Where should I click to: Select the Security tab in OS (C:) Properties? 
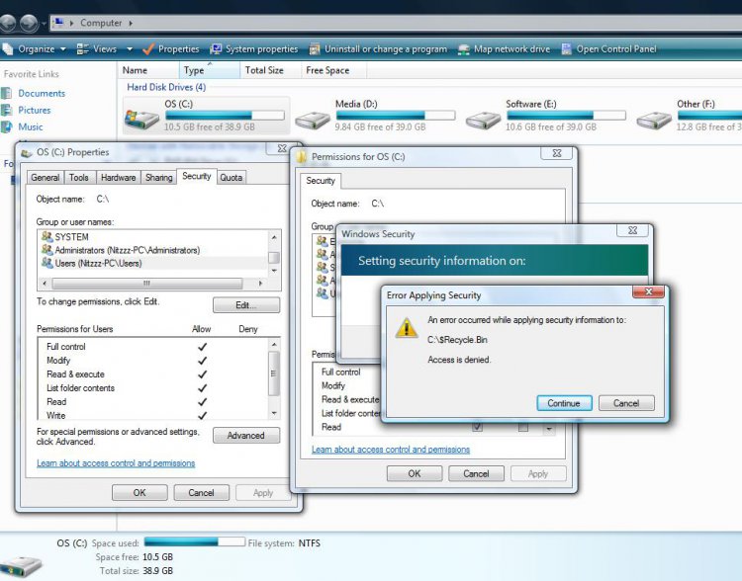click(x=197, y=176)
